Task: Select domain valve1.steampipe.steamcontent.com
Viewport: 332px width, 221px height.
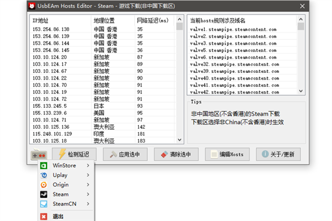Action: [242, 29]
